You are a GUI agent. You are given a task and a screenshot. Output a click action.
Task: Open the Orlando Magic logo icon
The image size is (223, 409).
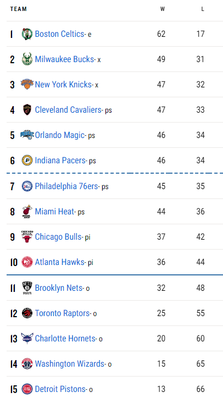click(27, 135)
